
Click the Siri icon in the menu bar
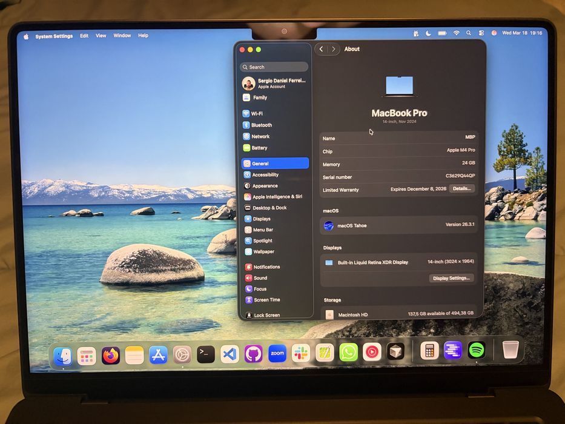494,33
